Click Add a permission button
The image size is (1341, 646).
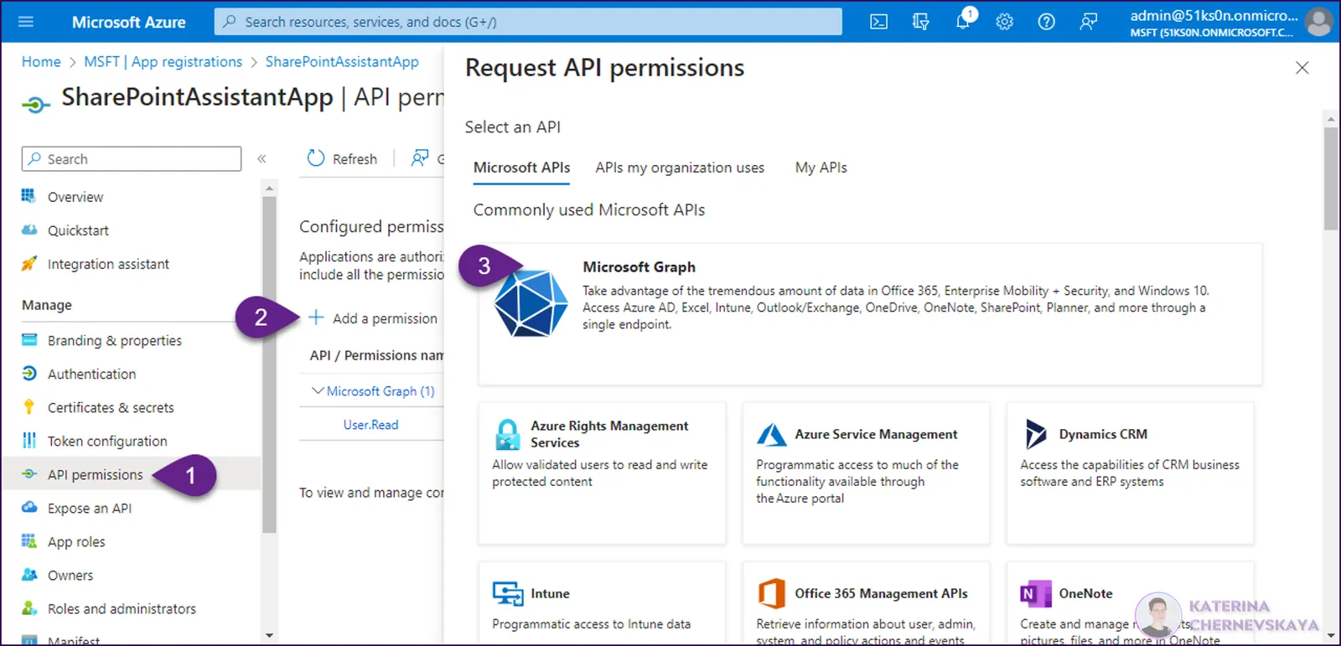[x=373, y=318]
